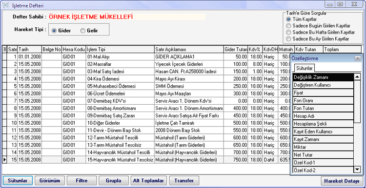The image size is (366, 188).
Task: Click the Belge No column header
Action: pos(52,49)
